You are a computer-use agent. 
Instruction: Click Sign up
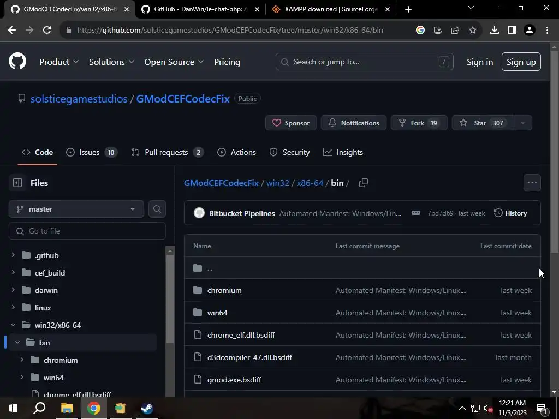click(521, 62)
